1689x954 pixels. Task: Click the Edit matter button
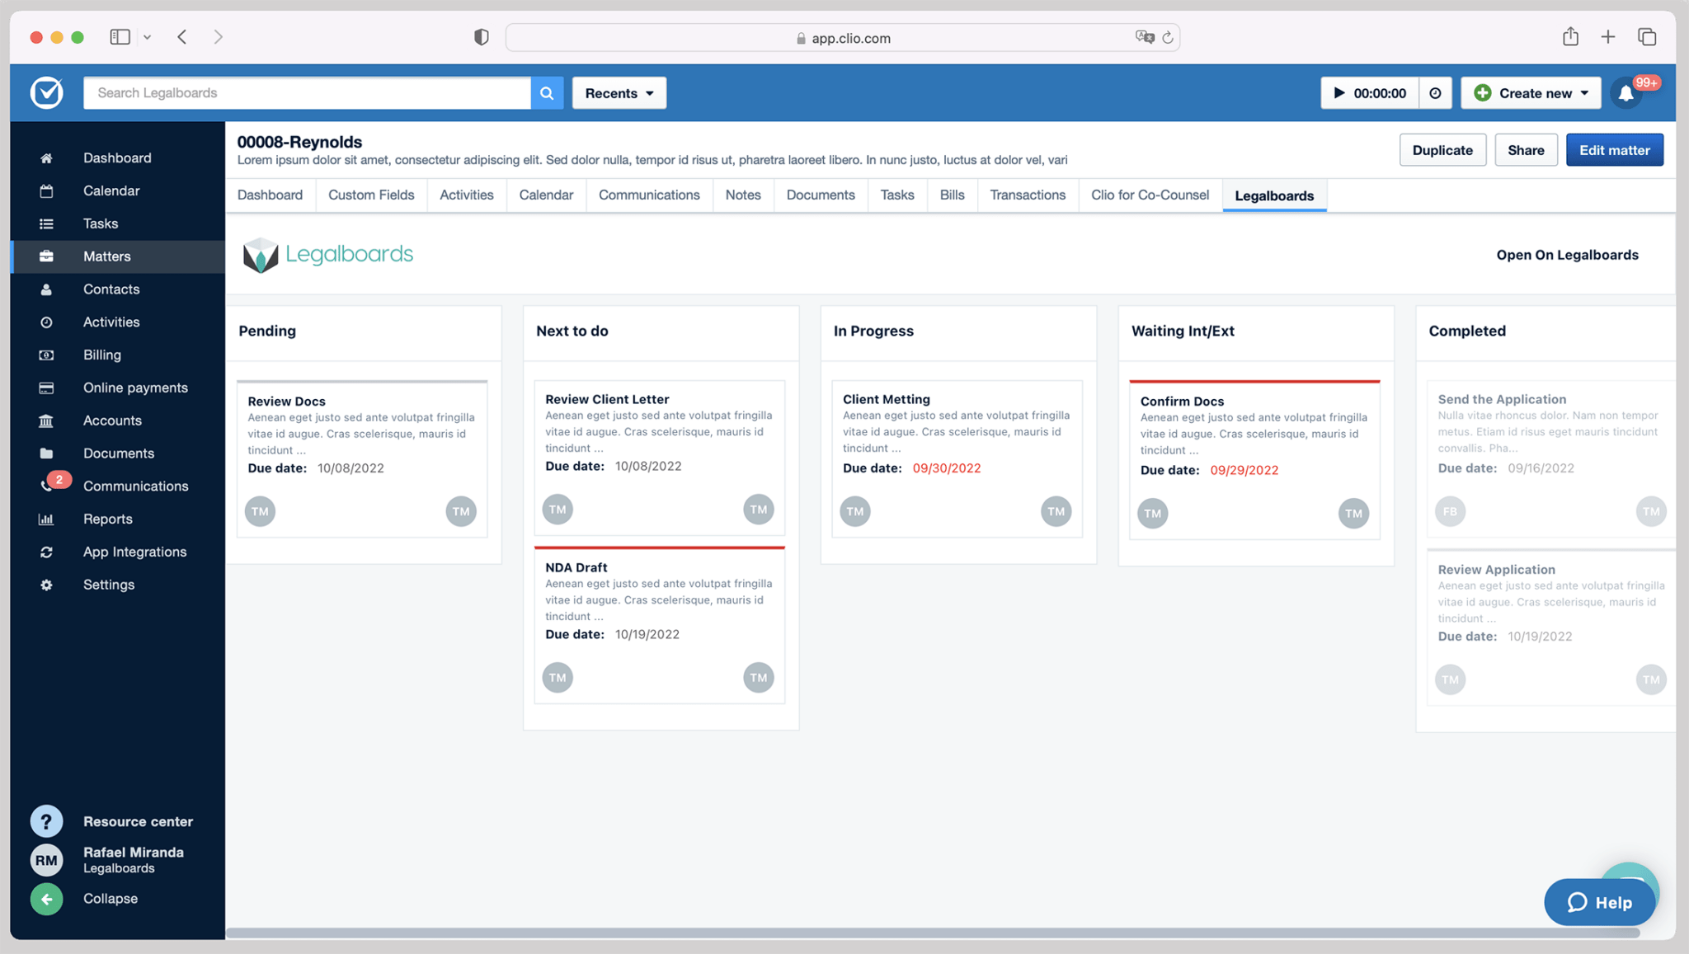point(1614,149)
